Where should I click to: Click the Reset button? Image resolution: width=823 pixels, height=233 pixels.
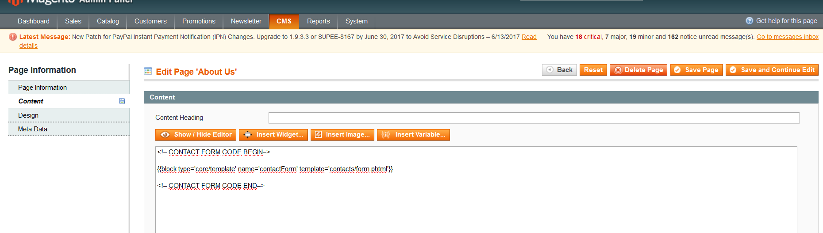(593, 70)
